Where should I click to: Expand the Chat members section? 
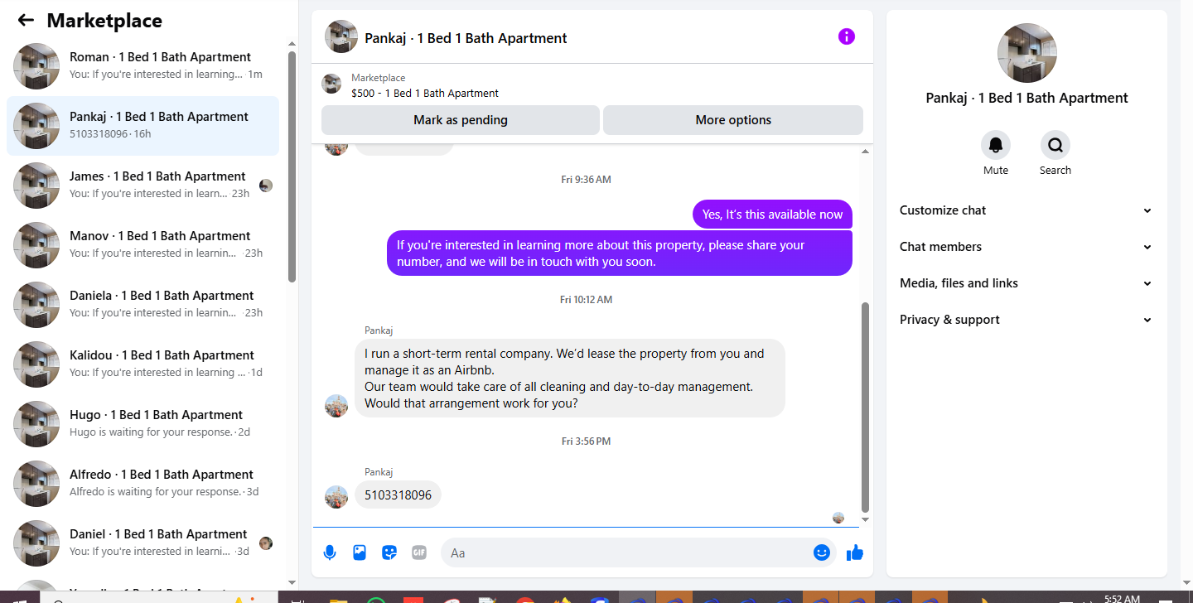coord(1026,247)
